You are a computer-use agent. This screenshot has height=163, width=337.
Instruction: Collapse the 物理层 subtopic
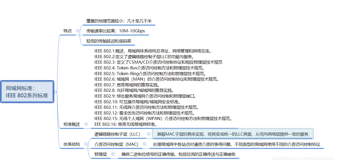113,154
